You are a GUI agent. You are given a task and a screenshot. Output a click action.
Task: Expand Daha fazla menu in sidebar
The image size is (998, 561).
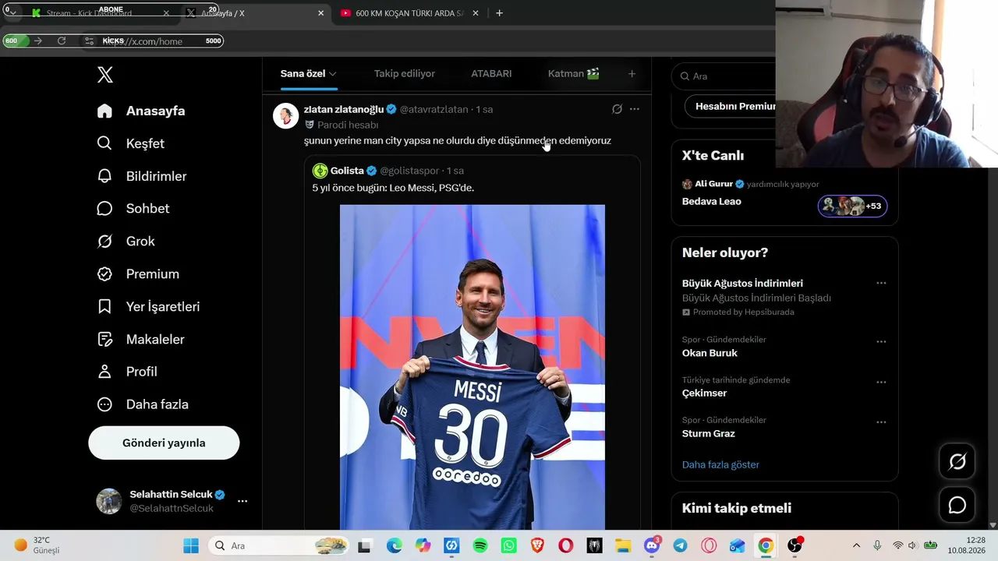pos(143,404)
